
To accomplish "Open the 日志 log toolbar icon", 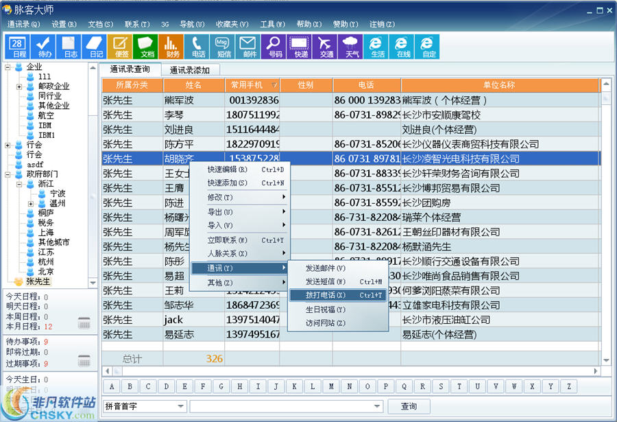I will coord(69,47).
